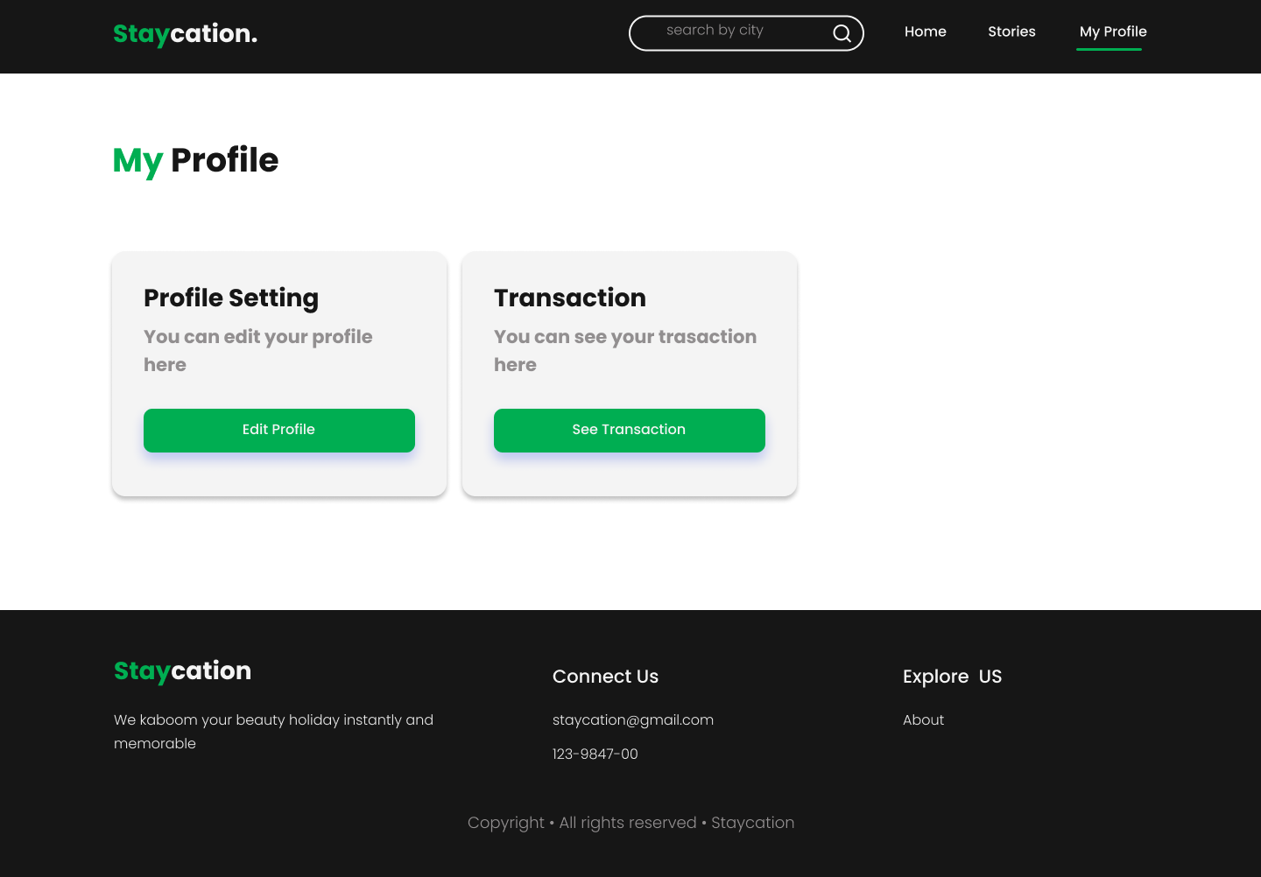Click the Connect Us footer heading
1261x877 pixels.
click(605, 677)
